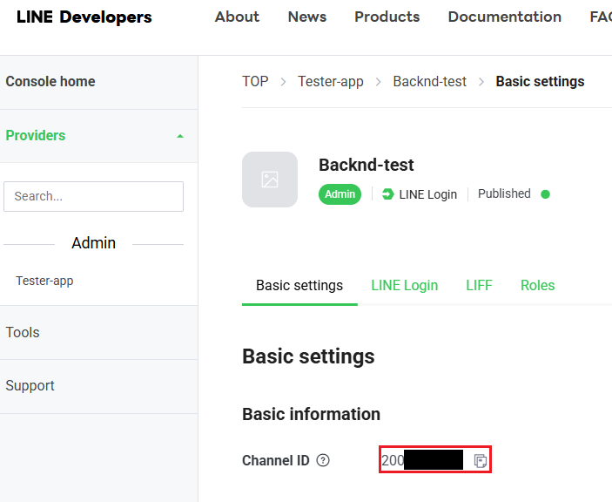Select Tester-app provider in sidebar

[44, 282]
